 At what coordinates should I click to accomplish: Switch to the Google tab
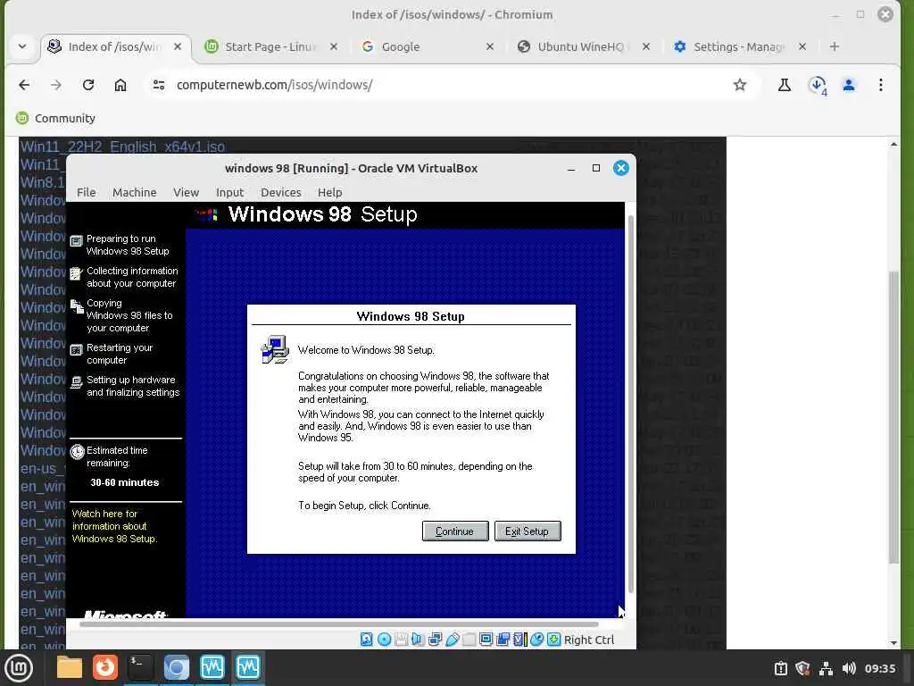coord(428,46)
